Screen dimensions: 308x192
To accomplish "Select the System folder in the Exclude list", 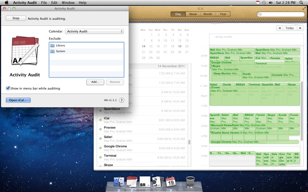I will 86,51.
